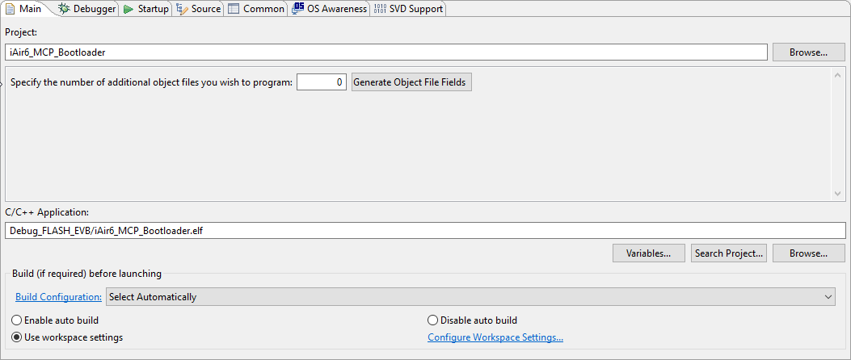Click the SVD Support binary icon

380,9
